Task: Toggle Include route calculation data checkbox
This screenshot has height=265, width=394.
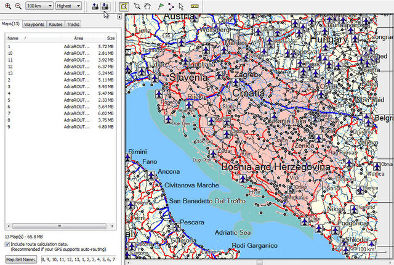Action: (7, 244)
